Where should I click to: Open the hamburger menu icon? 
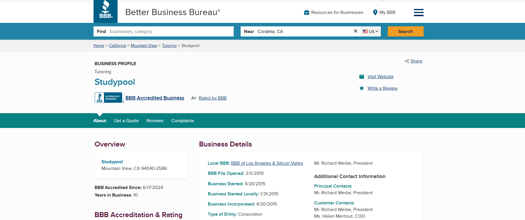pyautogui.click(x=418, y=12)
